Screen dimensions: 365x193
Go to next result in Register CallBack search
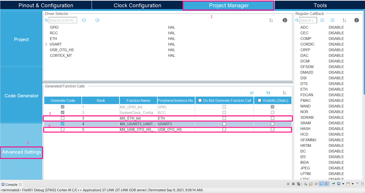point(332,20)
